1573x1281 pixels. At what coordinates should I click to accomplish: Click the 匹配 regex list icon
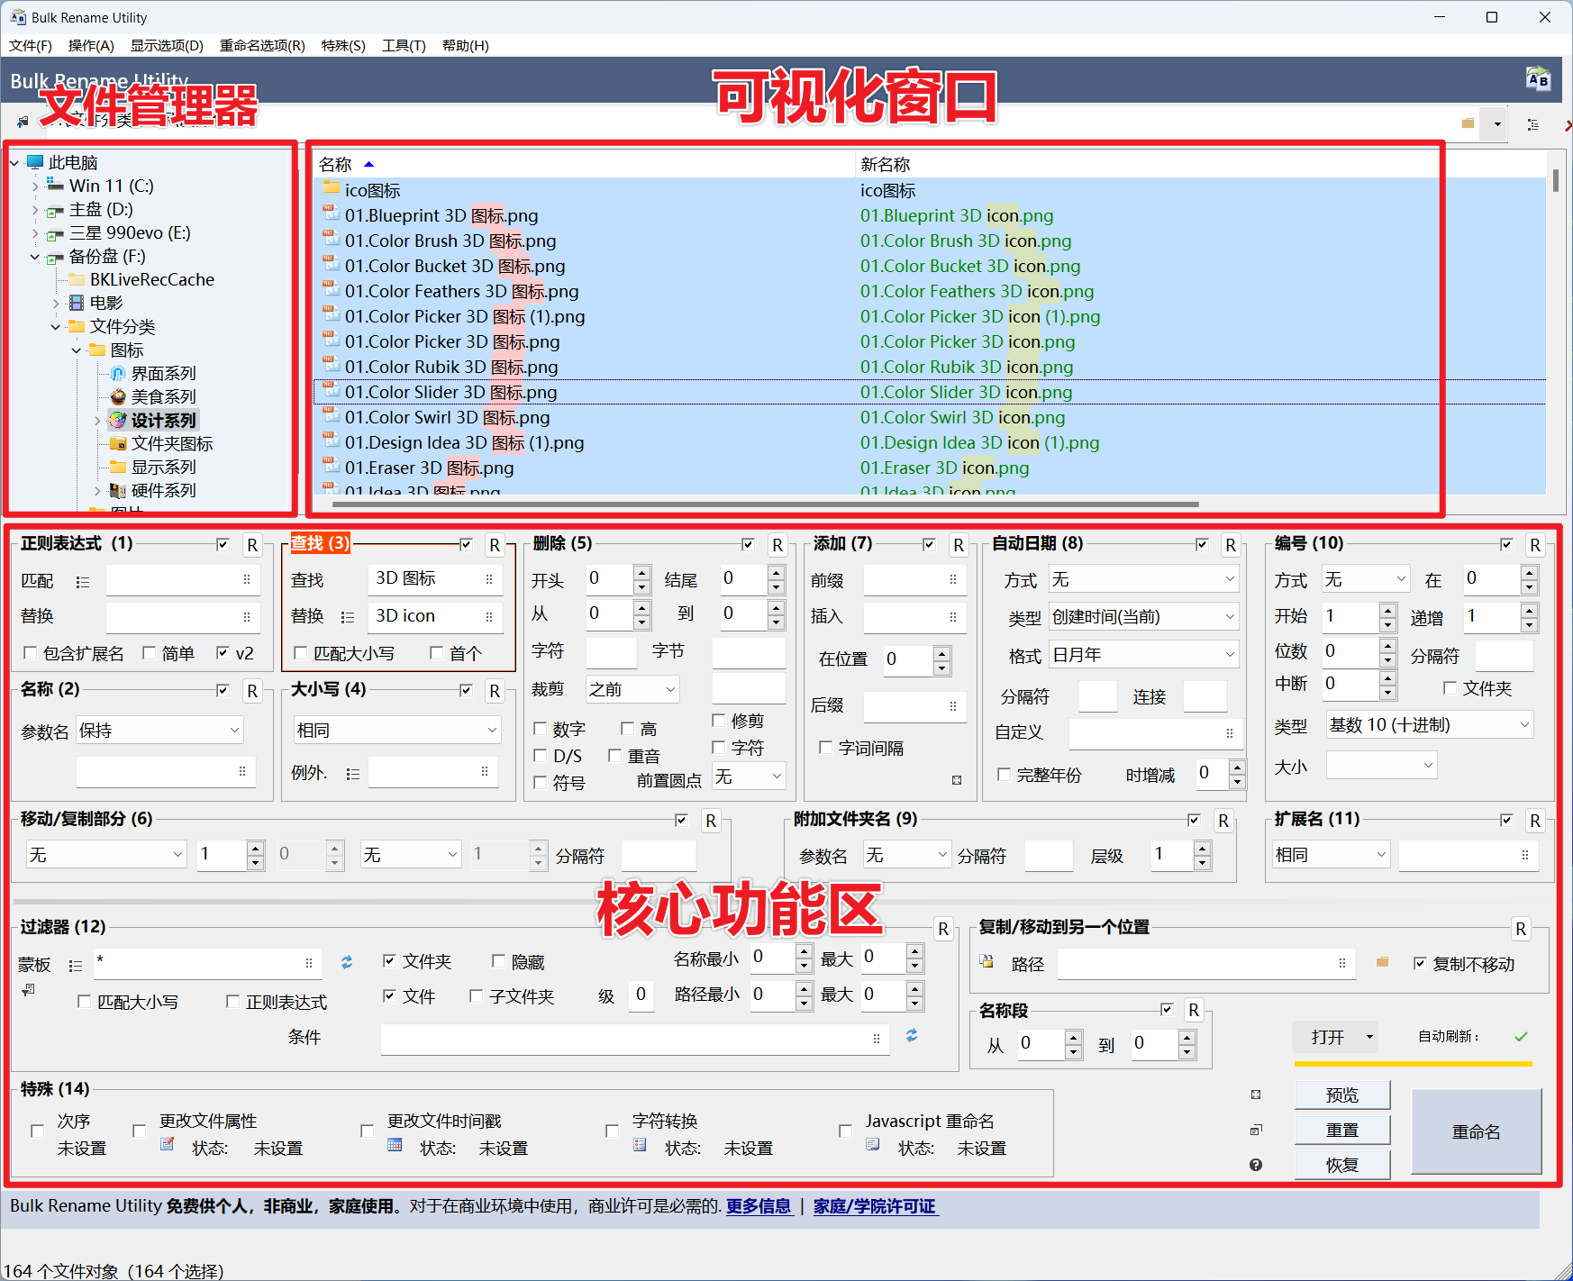pos(83,582)
